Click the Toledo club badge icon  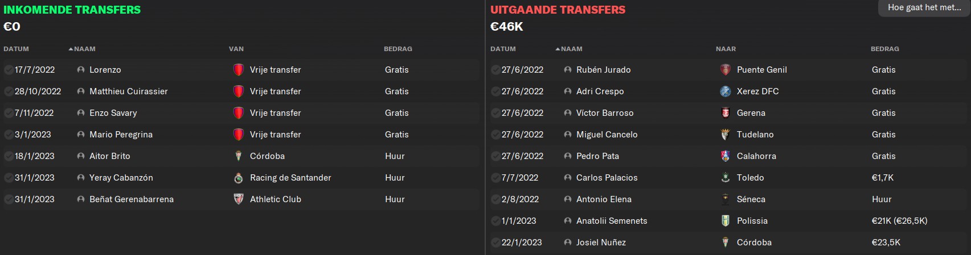[x=726, y=178]
